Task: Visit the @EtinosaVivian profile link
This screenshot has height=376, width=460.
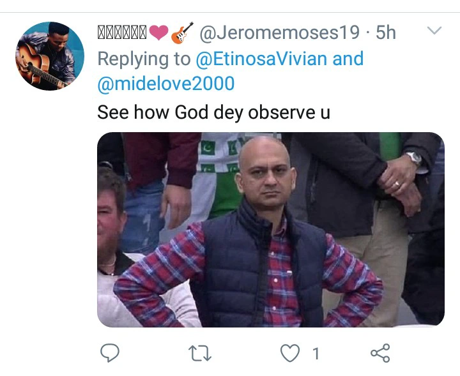Action: point(261,59)
